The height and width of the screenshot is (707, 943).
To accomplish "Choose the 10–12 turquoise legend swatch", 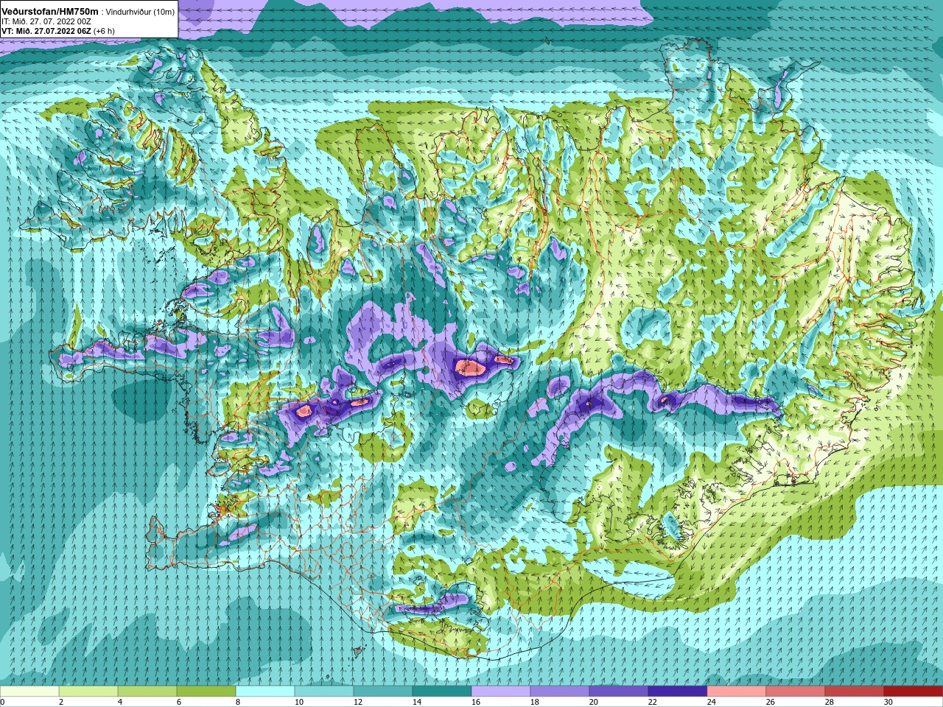I will coord(324,692).
